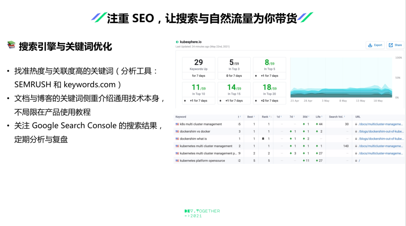Click the lock icon in dockershim what is row
This screenshot has width=406, height=226.
(x=356, y=139)
